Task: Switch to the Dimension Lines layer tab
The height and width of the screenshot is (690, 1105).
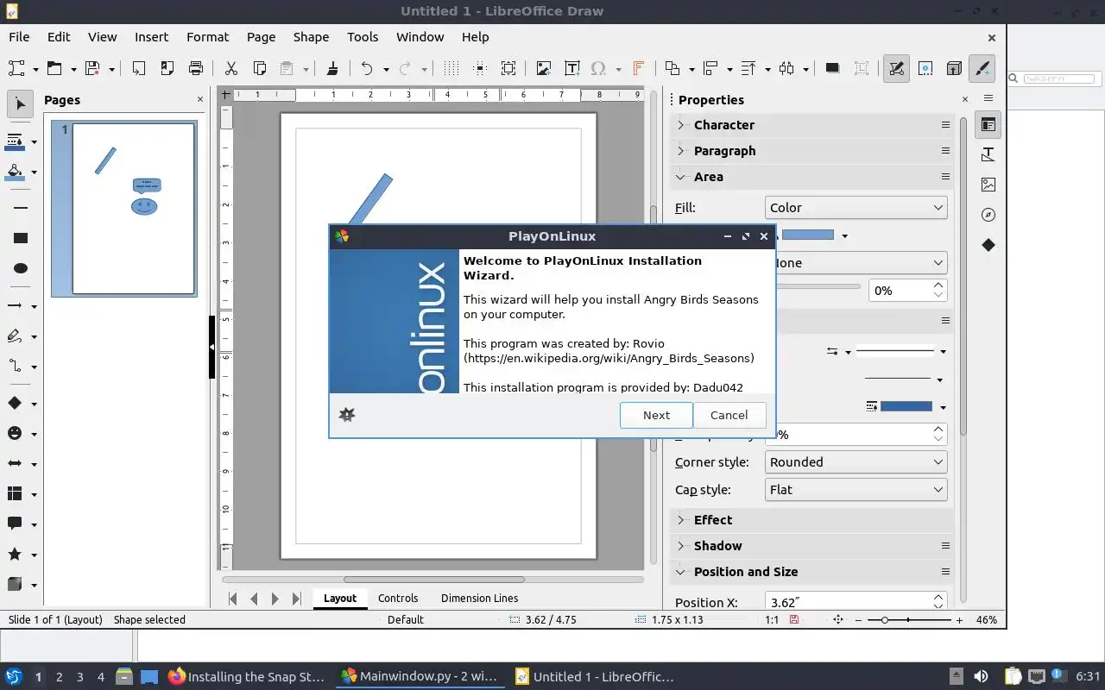Action: pyautogui.click(x=480, y=598)
